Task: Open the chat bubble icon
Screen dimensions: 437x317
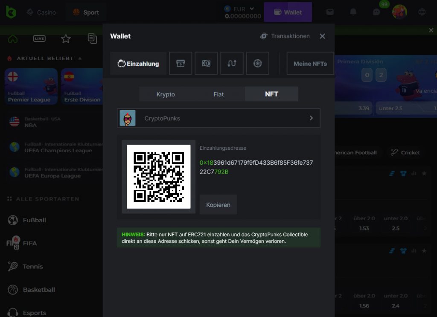Action: 376,12
